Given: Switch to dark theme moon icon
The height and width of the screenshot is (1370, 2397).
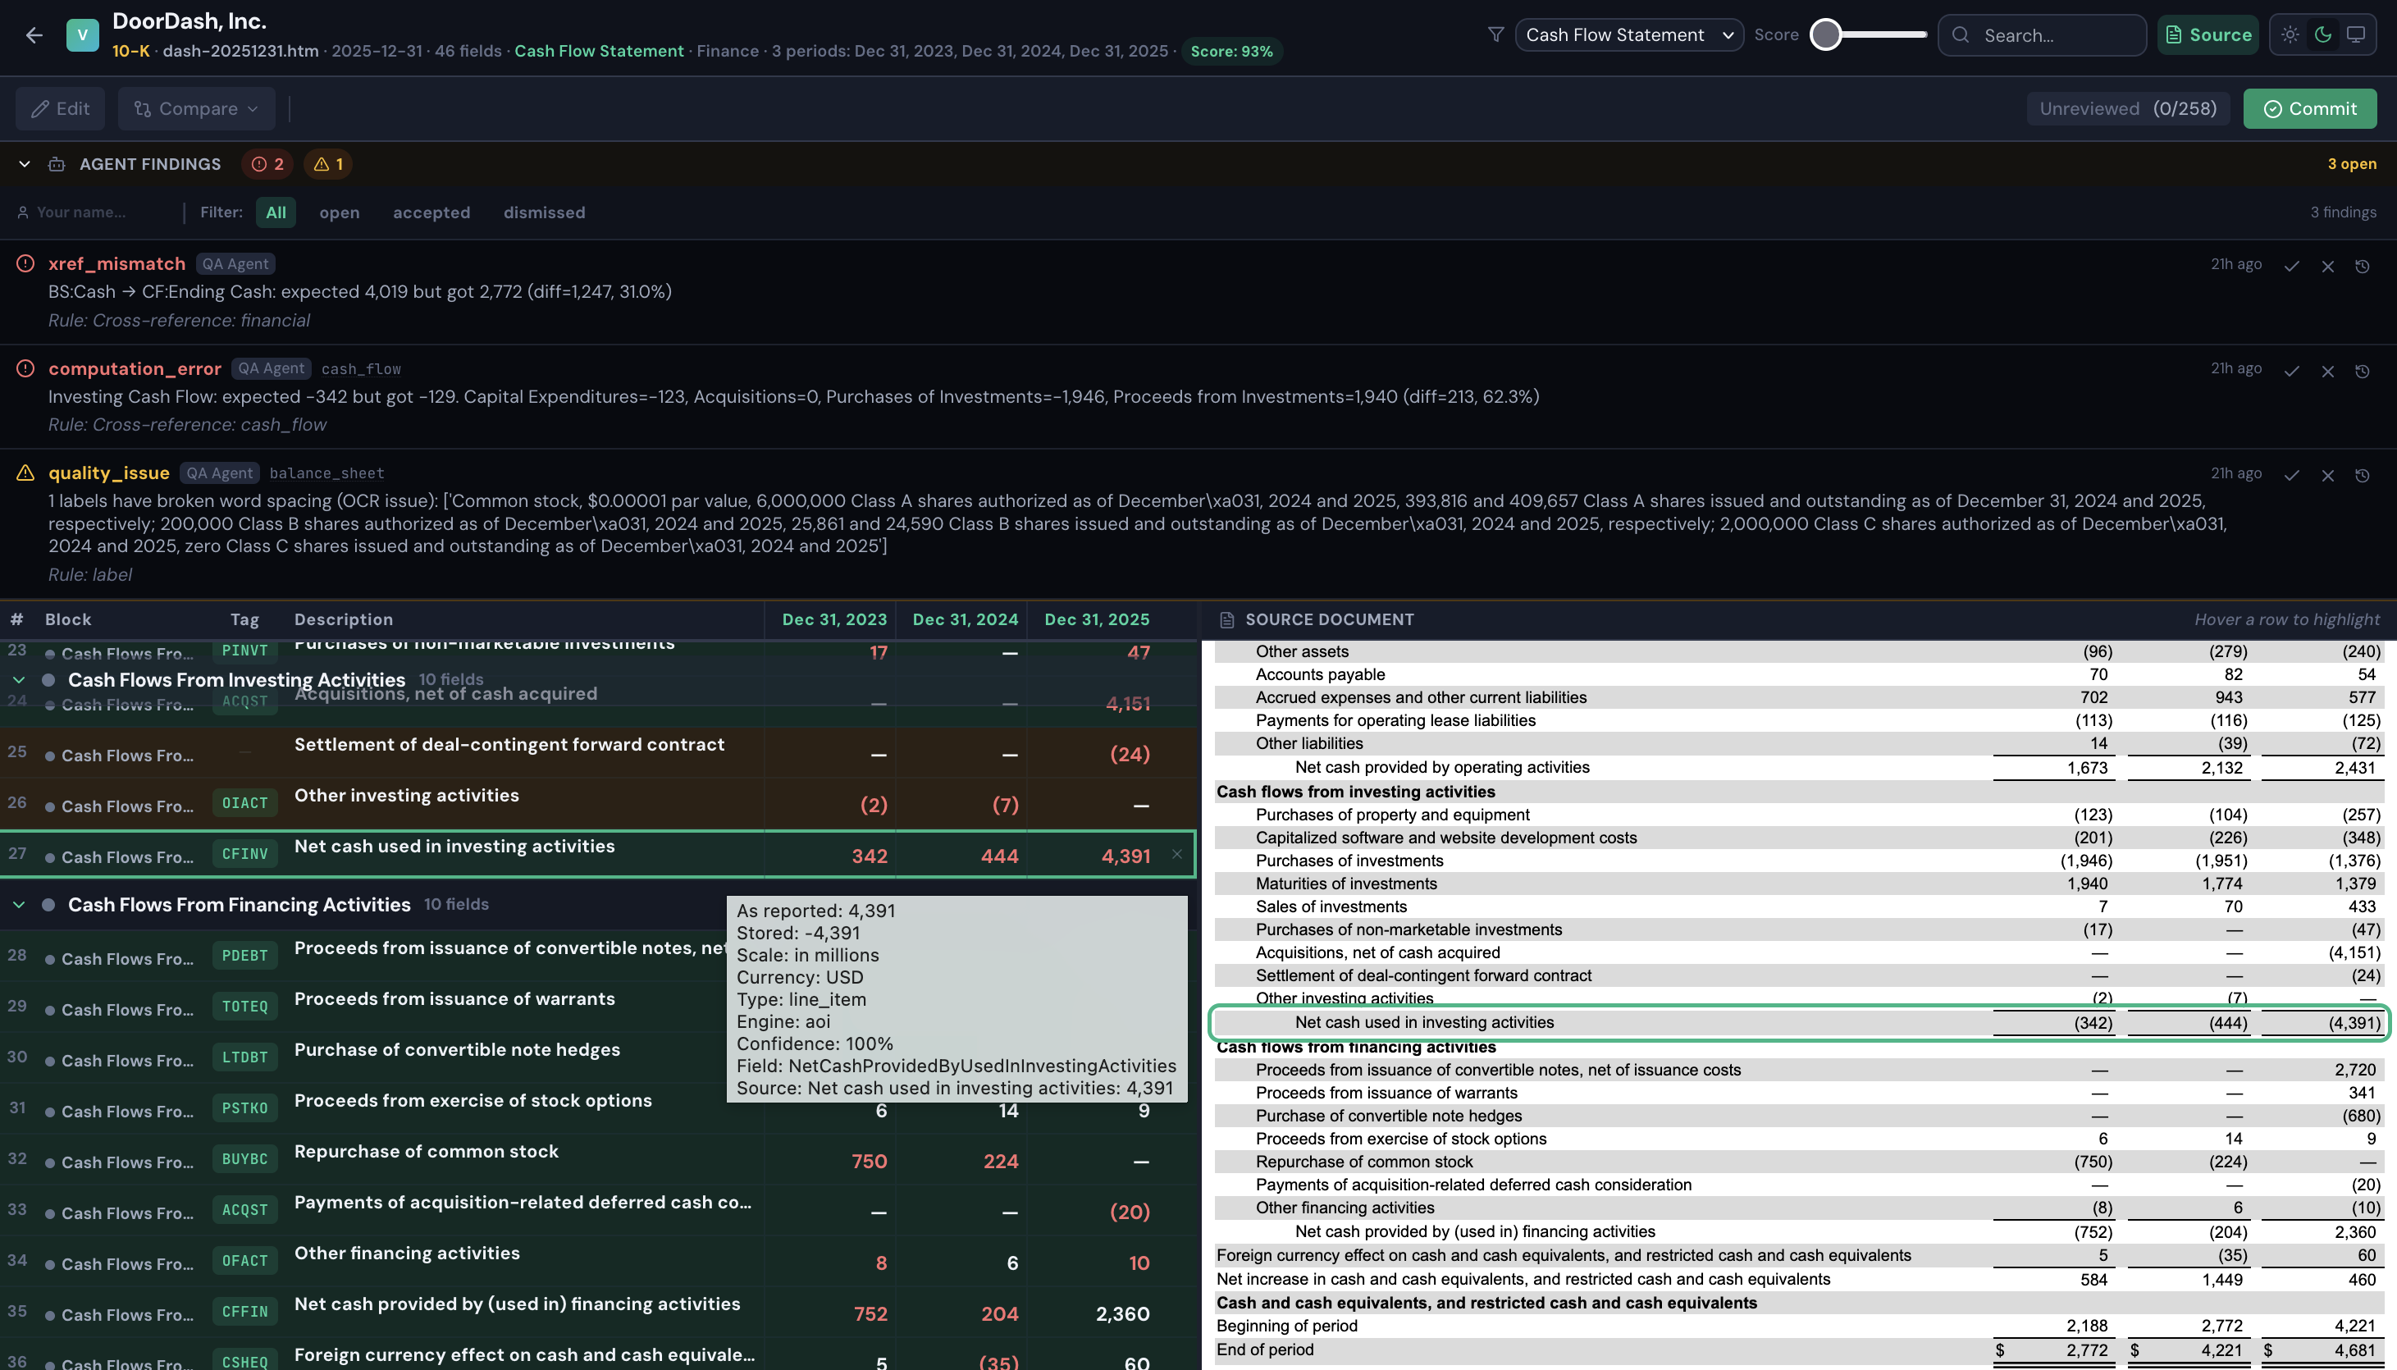Looking at the screenshot, I should (x=2322, y=34).
